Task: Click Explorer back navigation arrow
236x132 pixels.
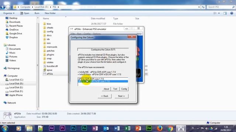Action: click(3, 7)
